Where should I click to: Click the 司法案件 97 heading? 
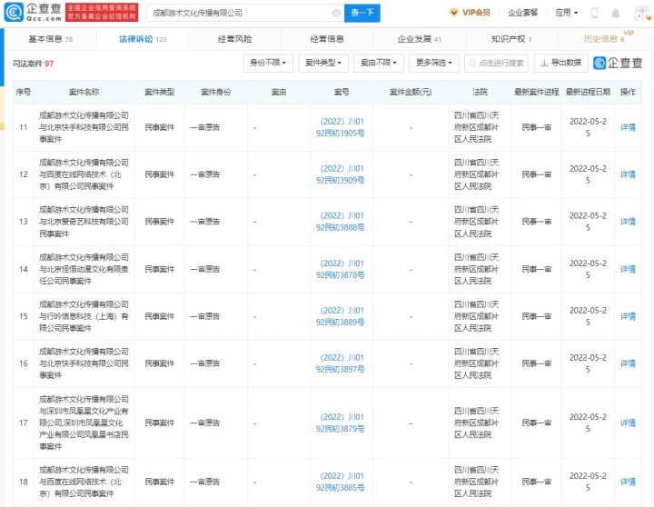tap(34, 64)
